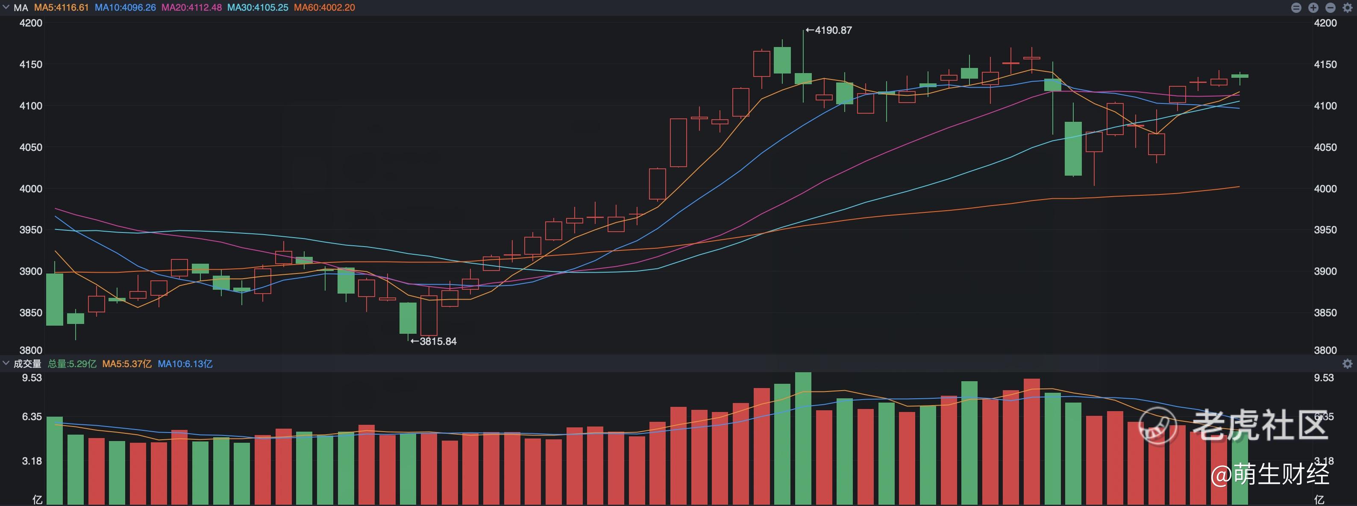Viewport: 1357px width, 506px height.
Task: Click the 3815.84 low price marker
Action: 434,341
